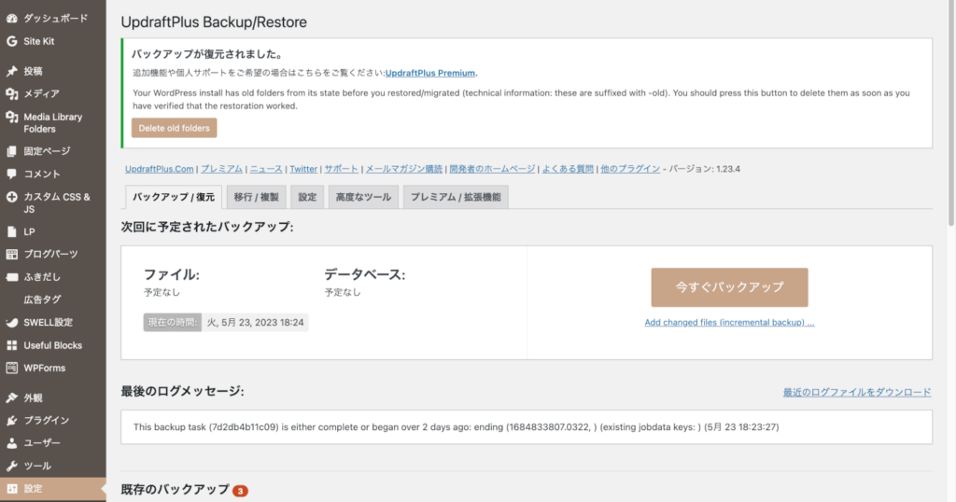Open the ダッシュボード menu item
The image size is (956, 502).
[x=53, y=19]
